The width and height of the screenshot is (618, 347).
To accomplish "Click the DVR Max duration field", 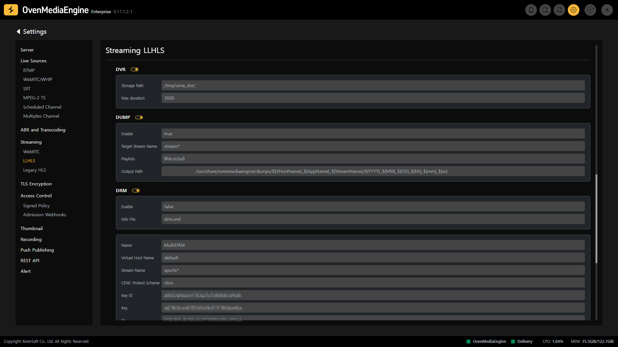I will point(373,98).
